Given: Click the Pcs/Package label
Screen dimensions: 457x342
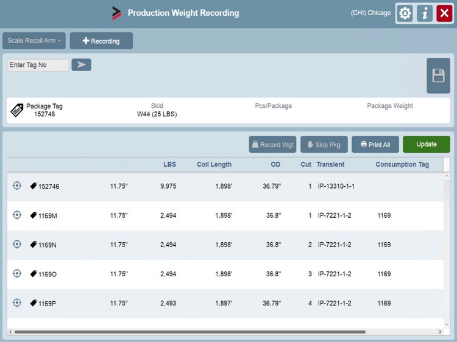Looking at the screenshot, I should click(x=274, y=106).
